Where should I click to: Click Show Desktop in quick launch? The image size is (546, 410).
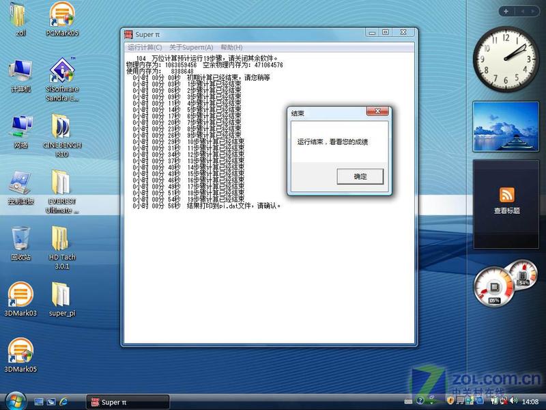39,402
